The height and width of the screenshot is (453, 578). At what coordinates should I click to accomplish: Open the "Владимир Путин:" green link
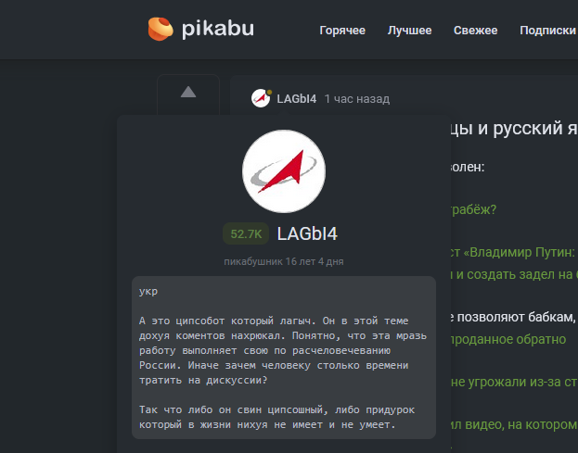click(512, 252)
